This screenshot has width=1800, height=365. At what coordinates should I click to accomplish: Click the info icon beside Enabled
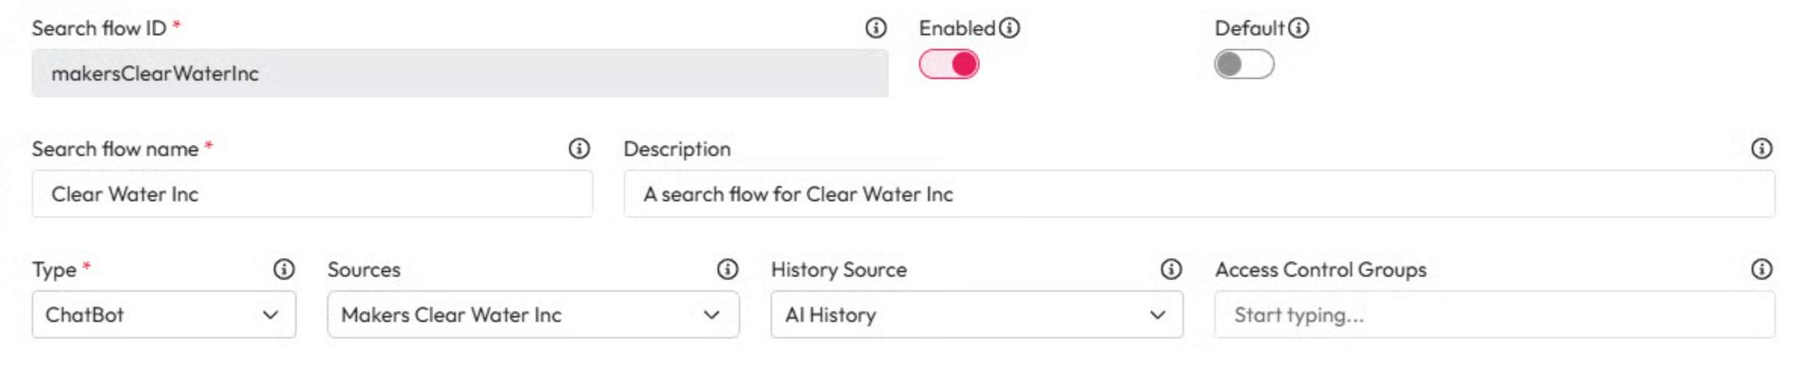pos(1009,29)
